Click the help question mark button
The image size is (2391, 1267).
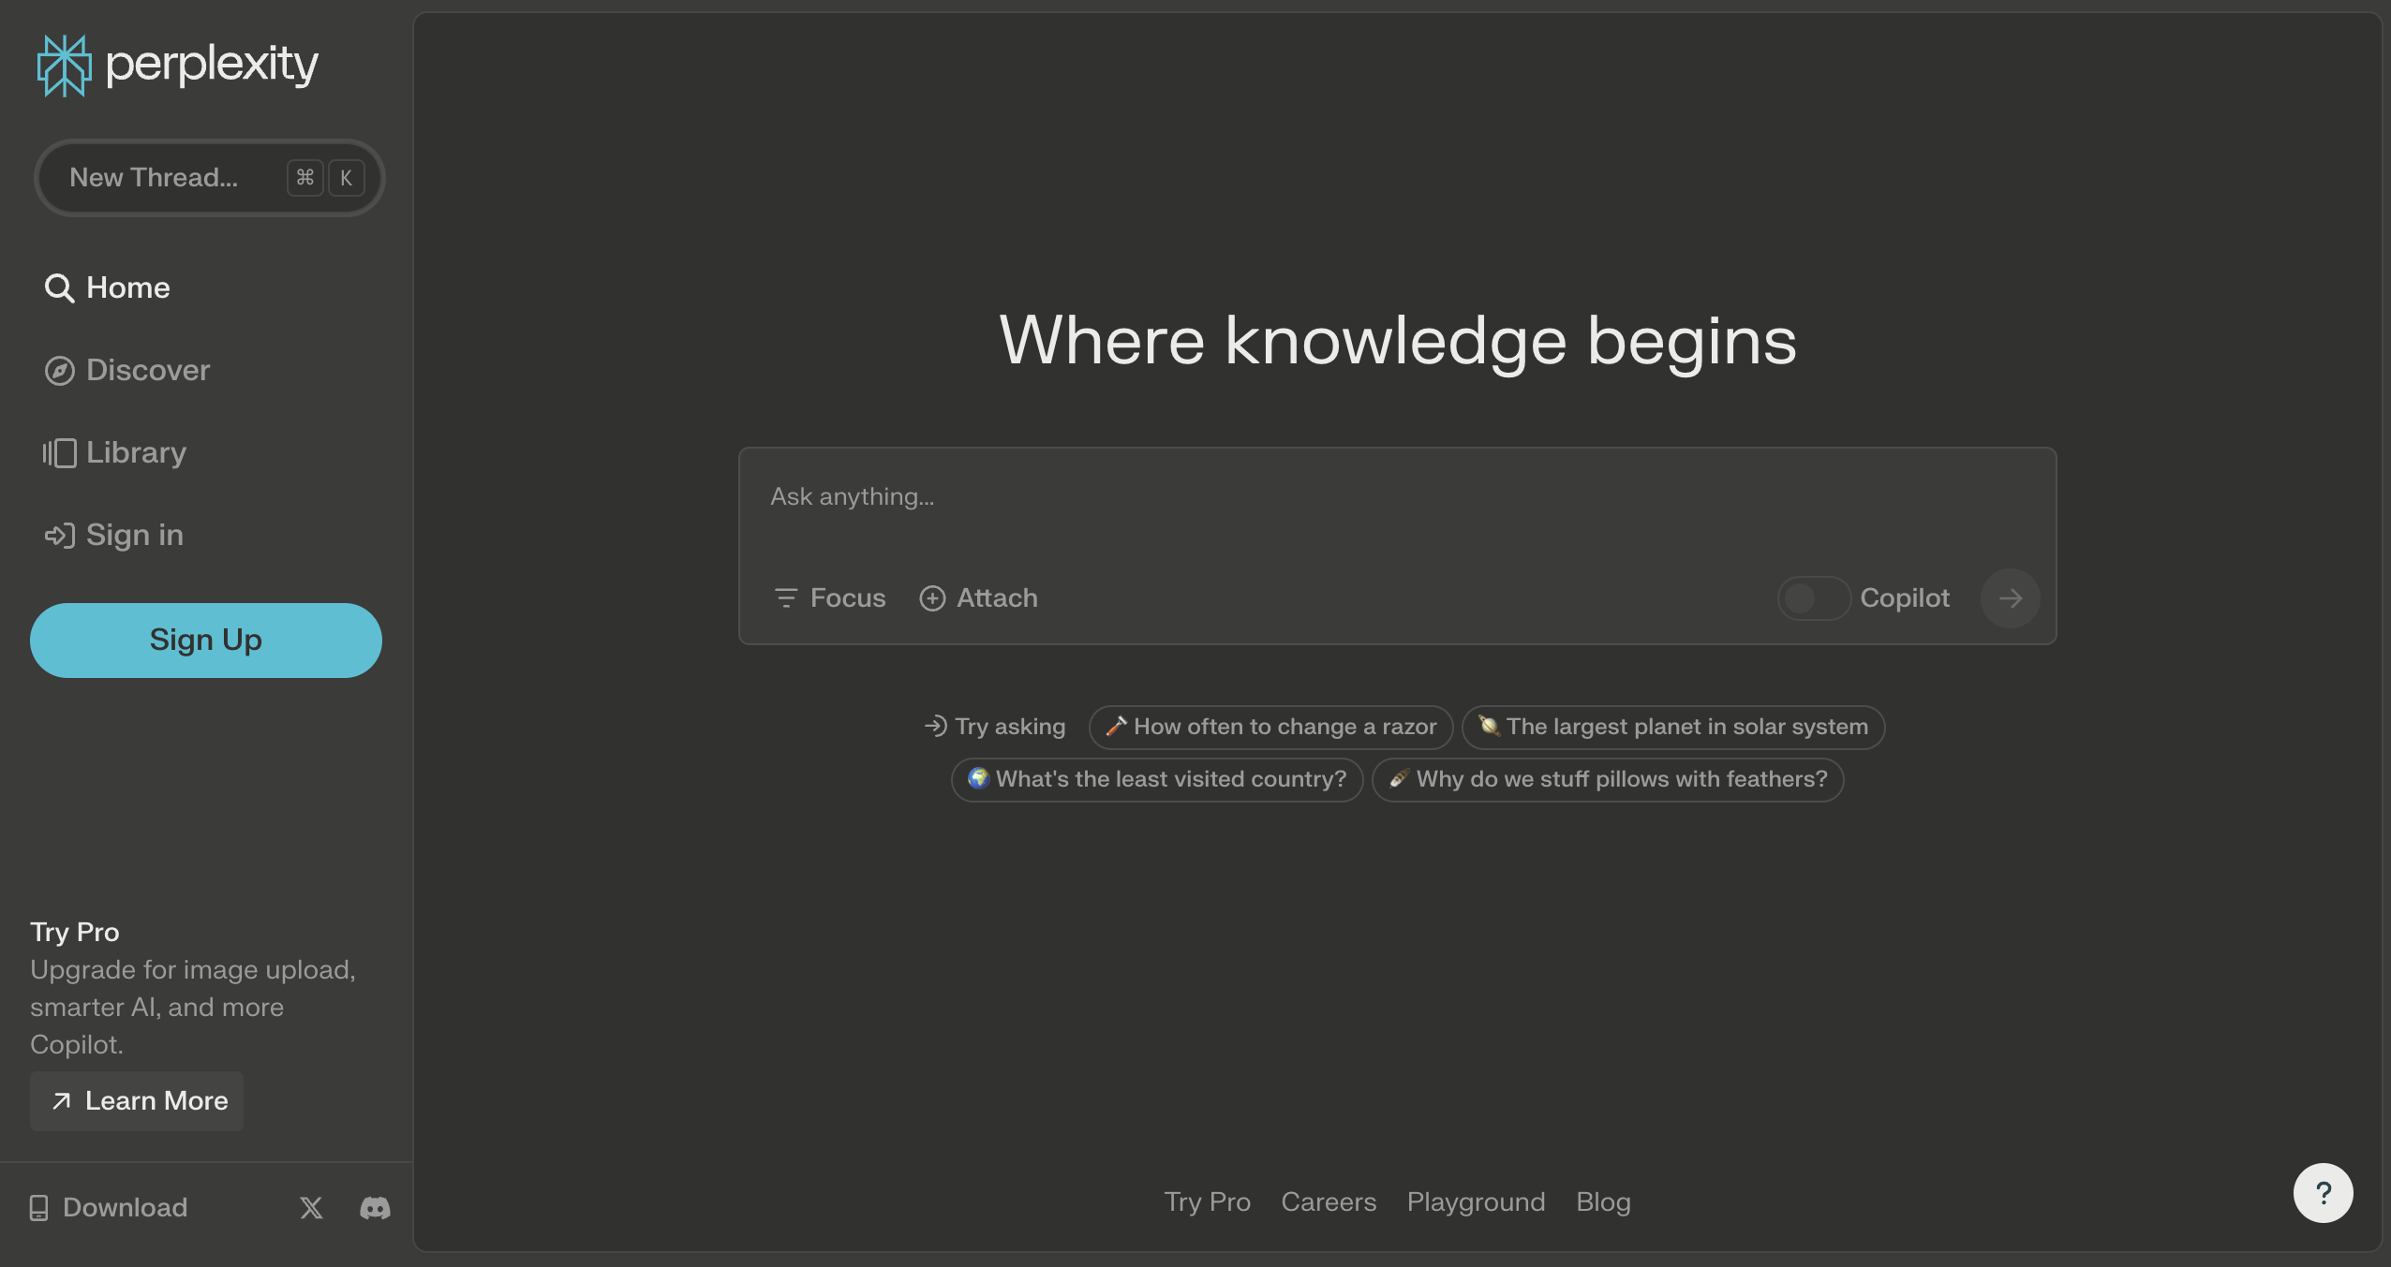pos(2323,1193)
